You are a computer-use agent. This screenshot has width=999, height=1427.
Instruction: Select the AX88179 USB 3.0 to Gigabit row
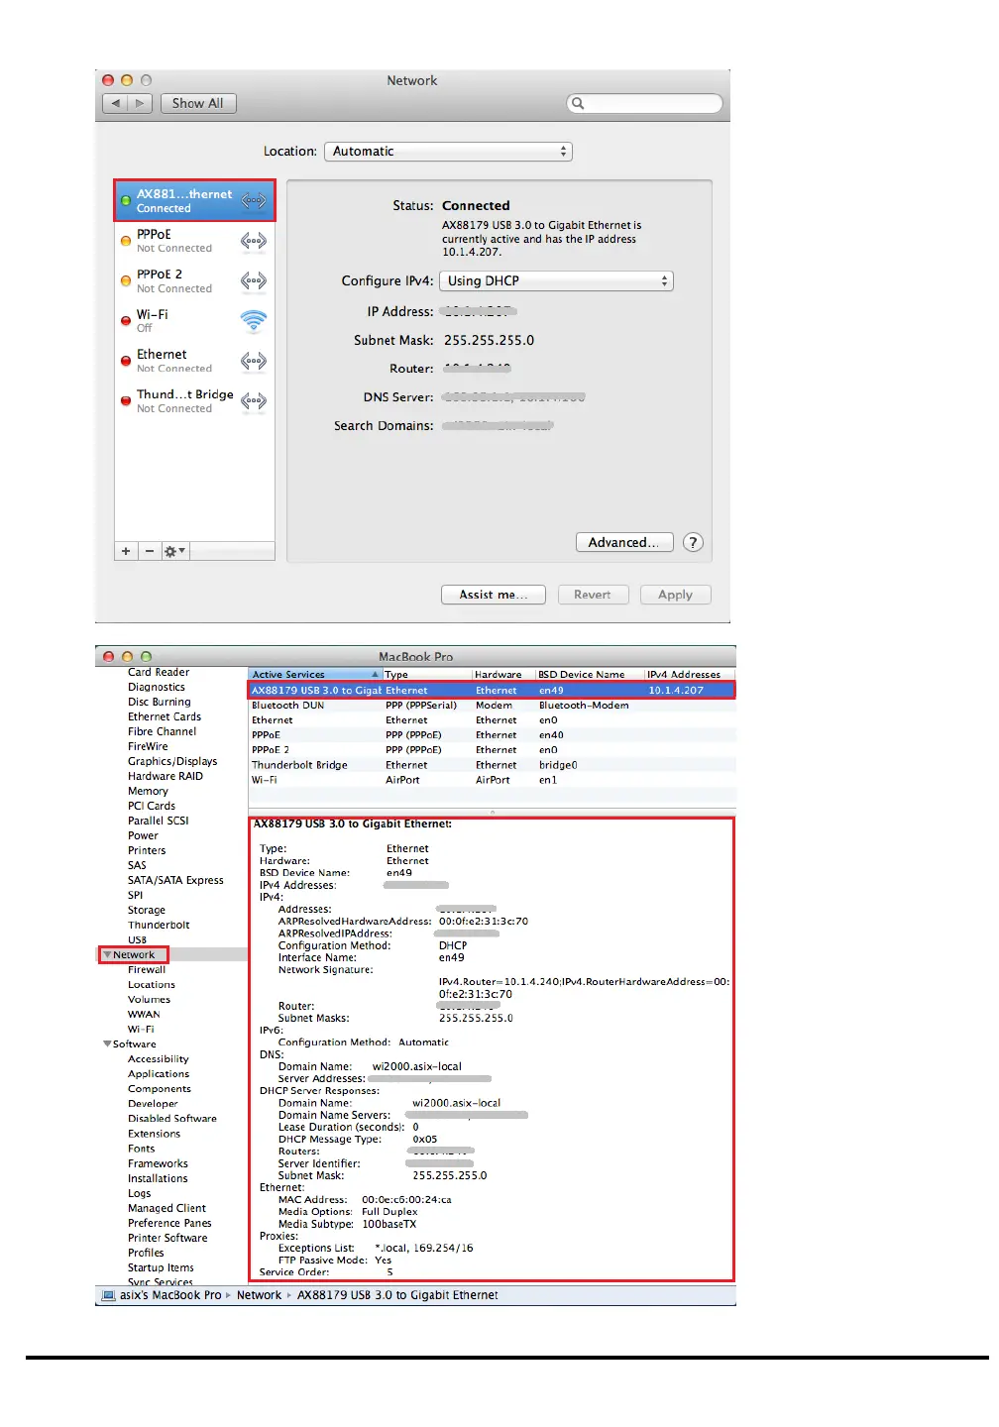tap(492, 691)
